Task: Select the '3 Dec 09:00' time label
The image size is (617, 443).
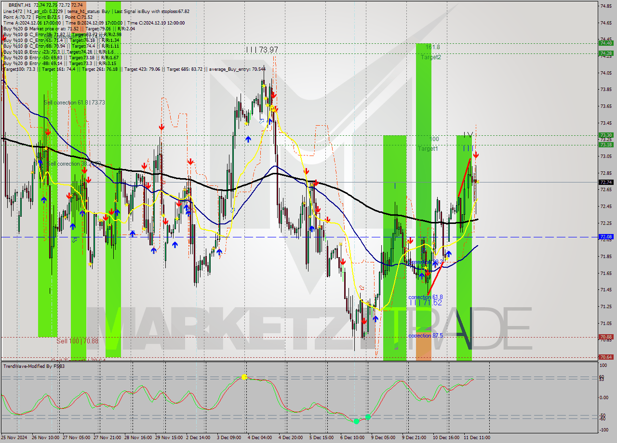Action: pos(228,437)
